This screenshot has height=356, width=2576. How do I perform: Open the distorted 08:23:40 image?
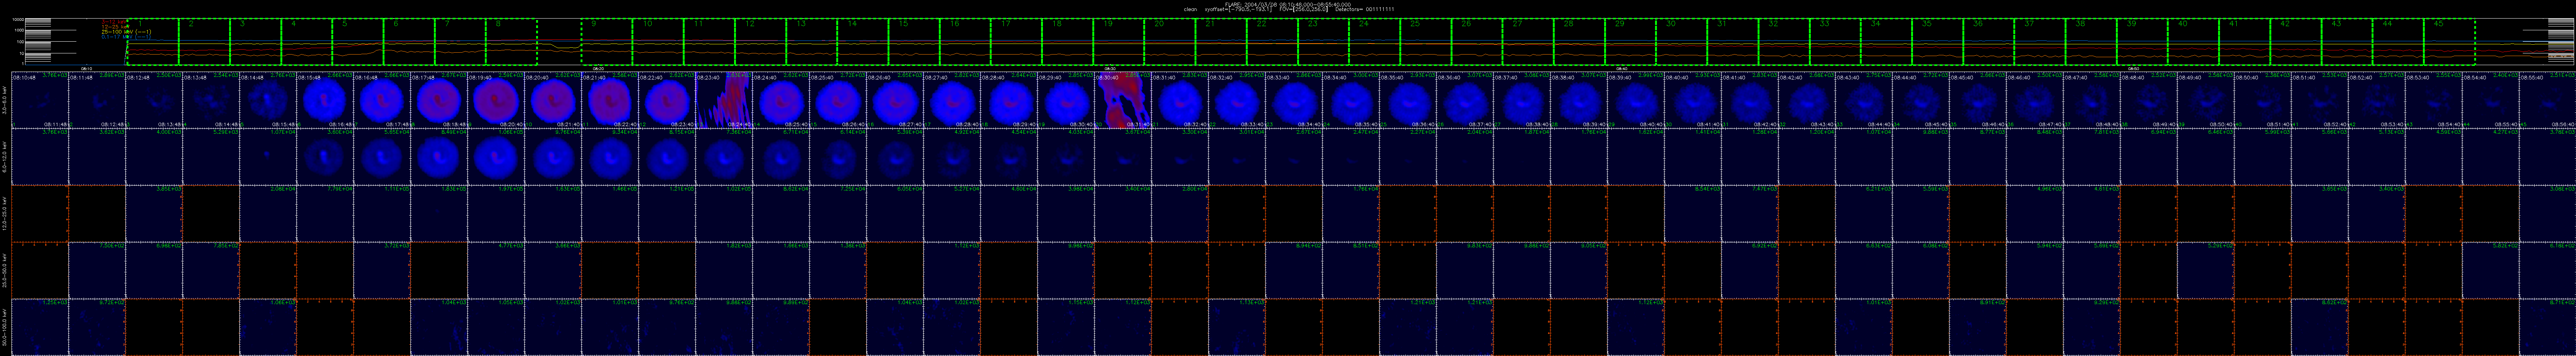[724, 100]
